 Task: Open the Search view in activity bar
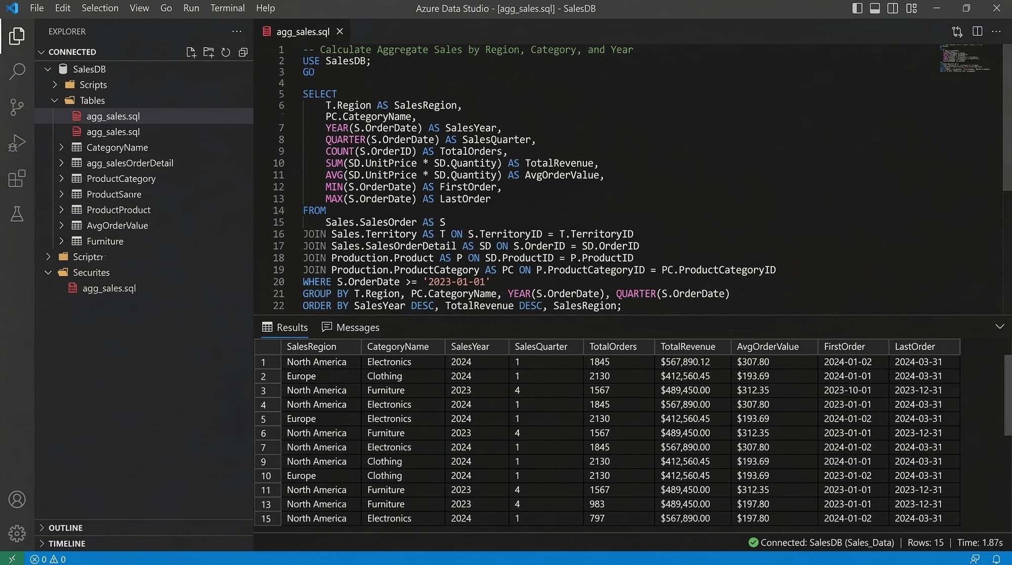click(x=17, y=71)
